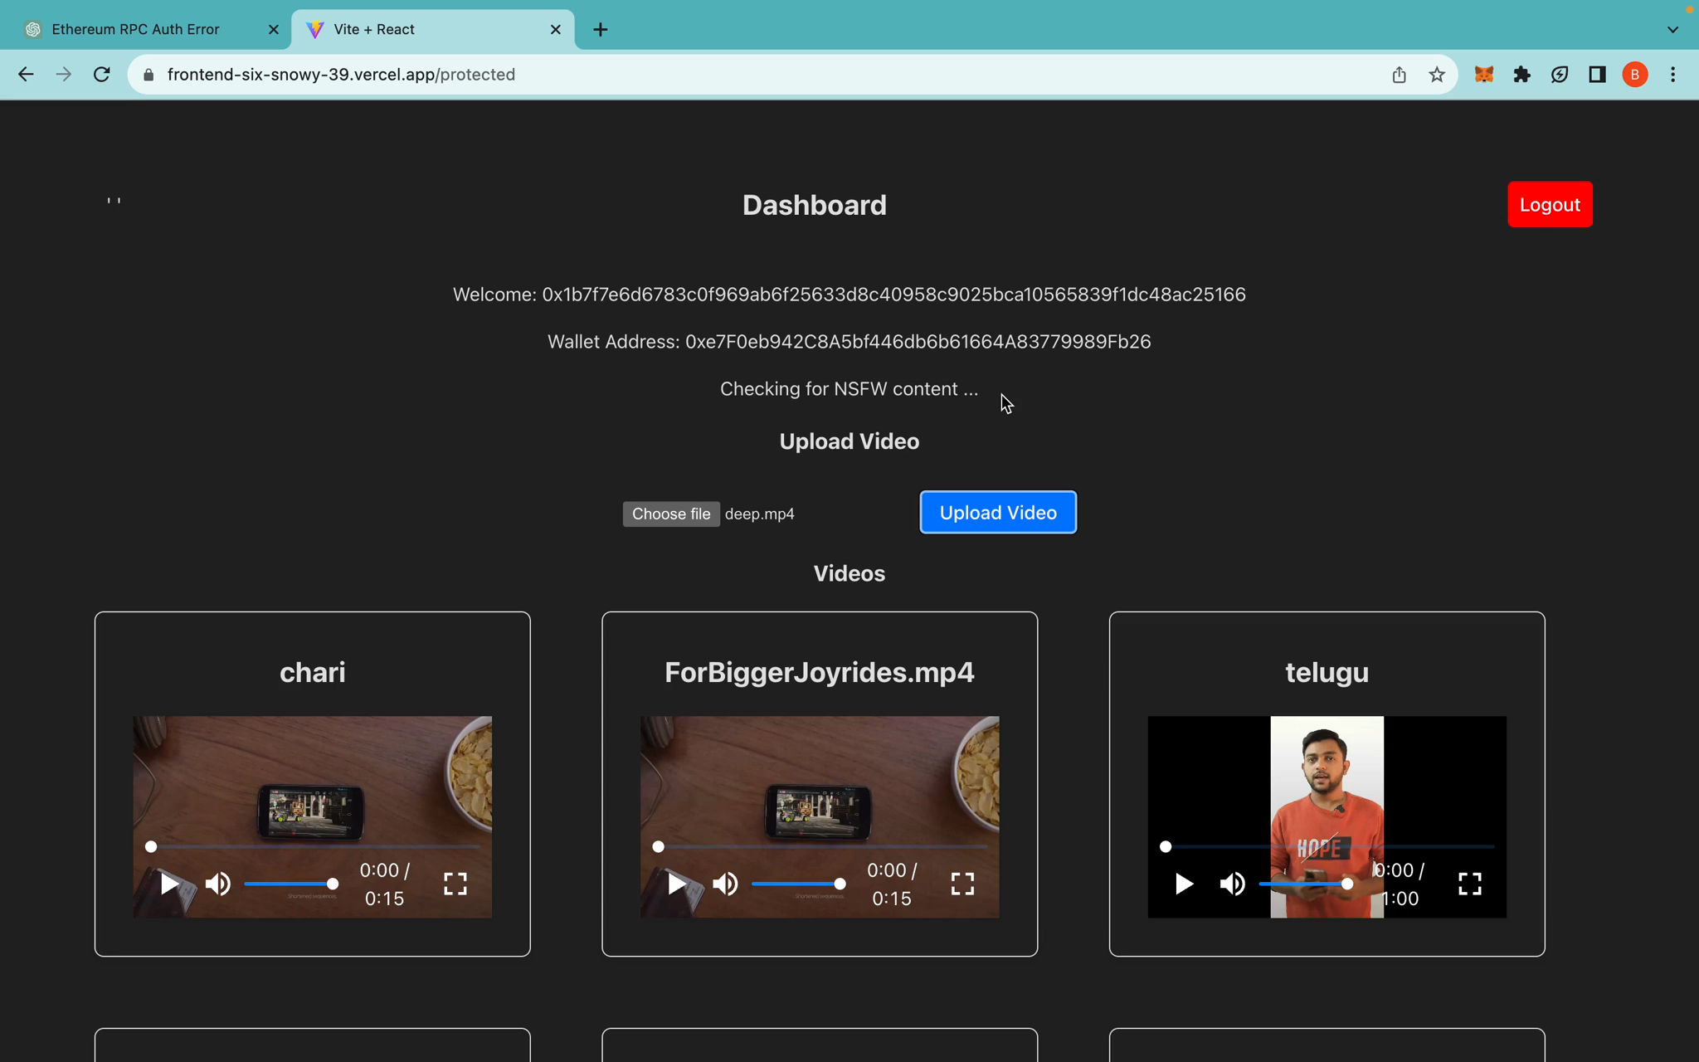
Task: Open the extensions puzzle icon
Action: point(1521,75)
